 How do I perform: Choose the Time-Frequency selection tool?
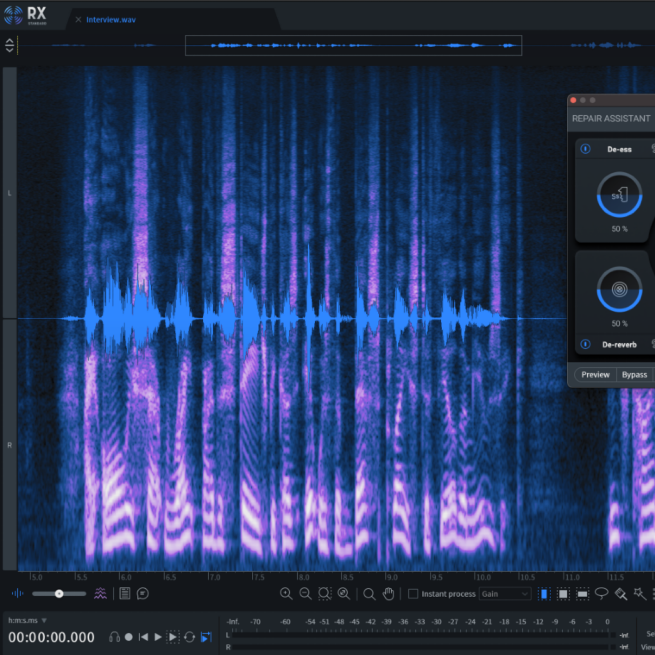pos(563,594)
